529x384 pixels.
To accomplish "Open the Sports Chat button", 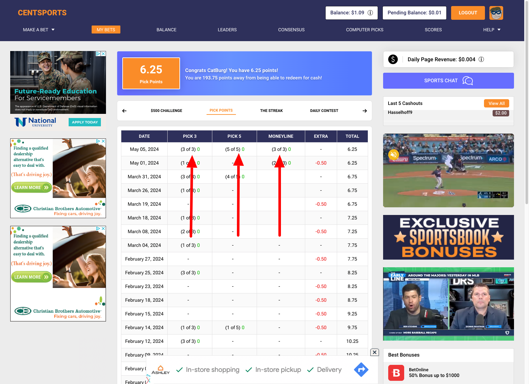I will (x=448, y=81).
